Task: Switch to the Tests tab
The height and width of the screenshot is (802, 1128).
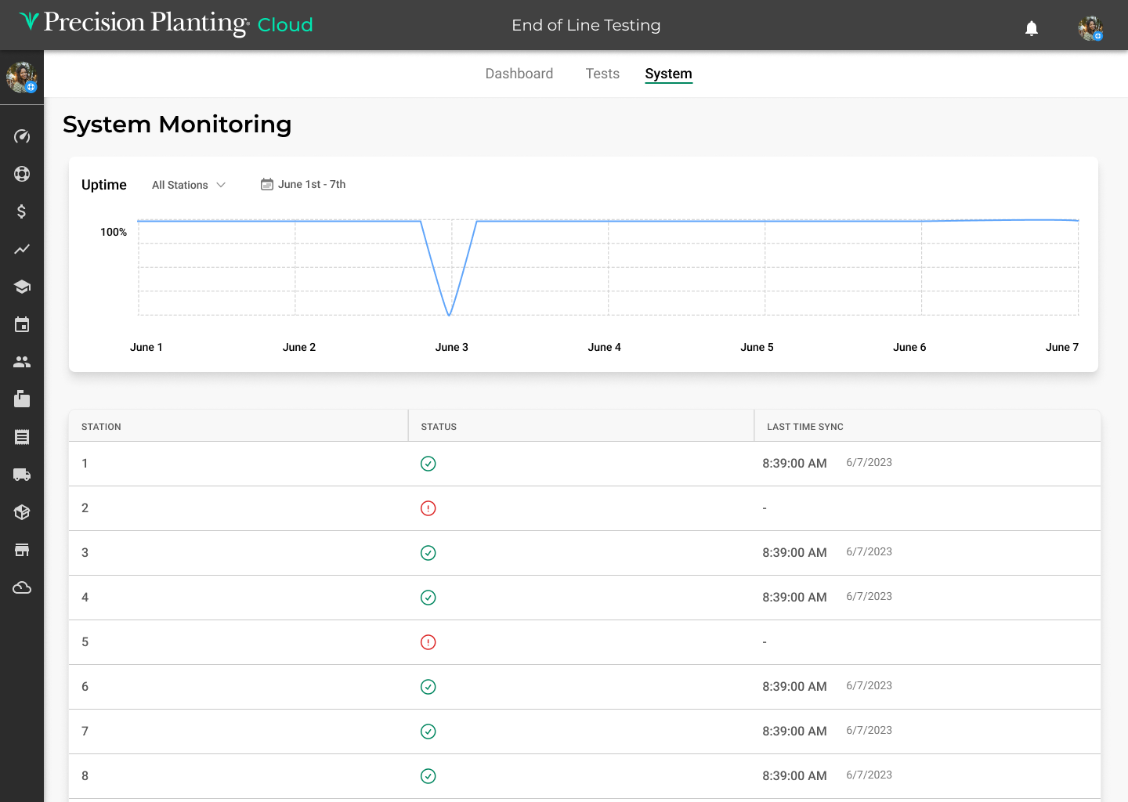Action: [x=602, y=74]
